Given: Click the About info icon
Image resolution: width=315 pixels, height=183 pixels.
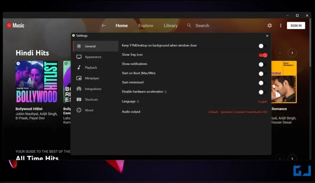Looking at the screenshot, I should pos(79,110).
